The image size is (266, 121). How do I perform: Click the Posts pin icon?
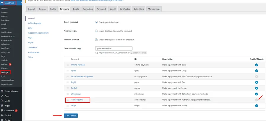[x=2, y=96]
